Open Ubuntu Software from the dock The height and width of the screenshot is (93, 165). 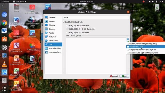4,39
